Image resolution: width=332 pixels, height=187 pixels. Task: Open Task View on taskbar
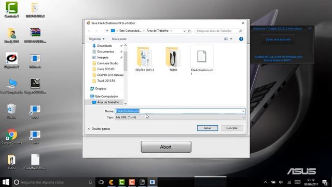click(x=101, y=182)
